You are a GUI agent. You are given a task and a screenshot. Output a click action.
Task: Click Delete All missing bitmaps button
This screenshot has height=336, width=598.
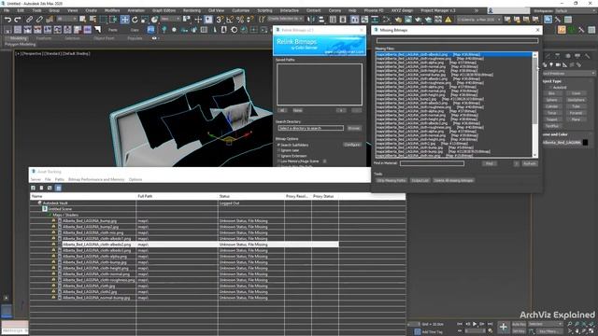pos(453,180)
